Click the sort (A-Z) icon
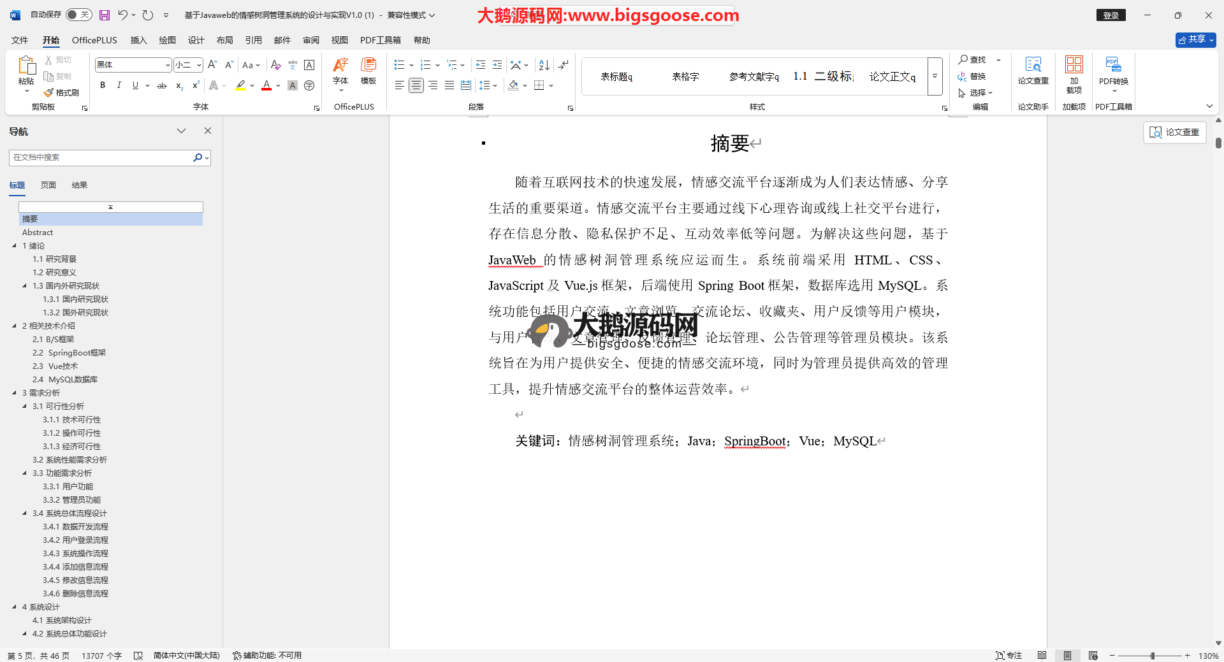This screenshot has width=1224, height=662. click(x=544, y=65)
